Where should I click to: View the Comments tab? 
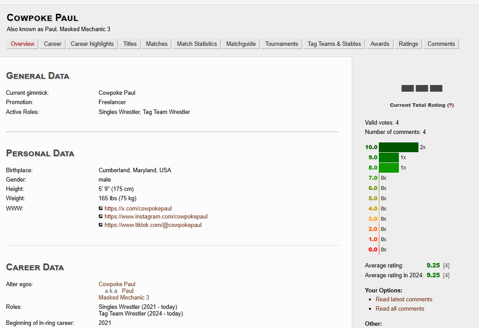click(441, 44)
